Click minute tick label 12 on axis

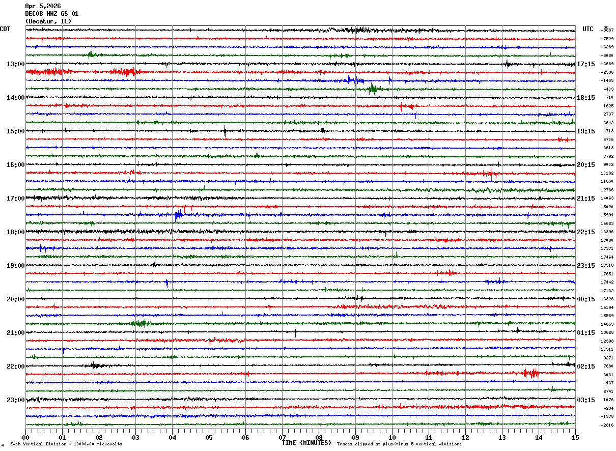click(x=465, y=437)
